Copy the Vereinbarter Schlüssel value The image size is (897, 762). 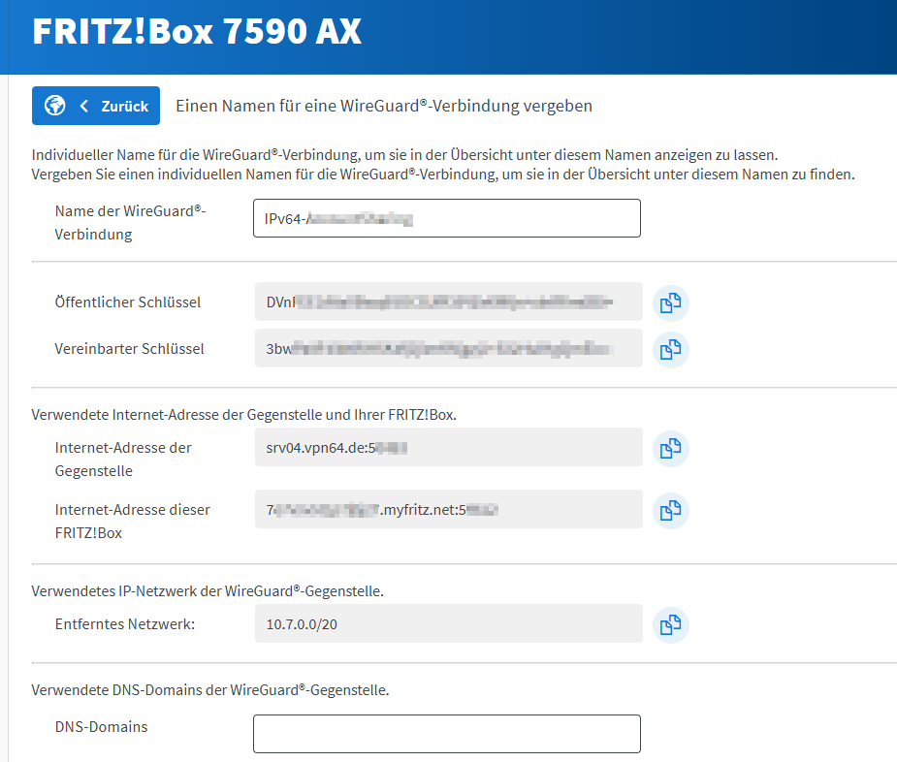[669, 349]
